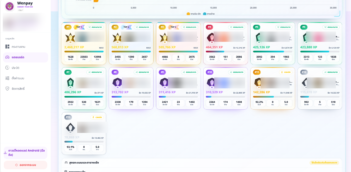Open the จัดการสิทธิ์ permissions menu item
Viewport: 351px width, 172px height.
[25, 89]
